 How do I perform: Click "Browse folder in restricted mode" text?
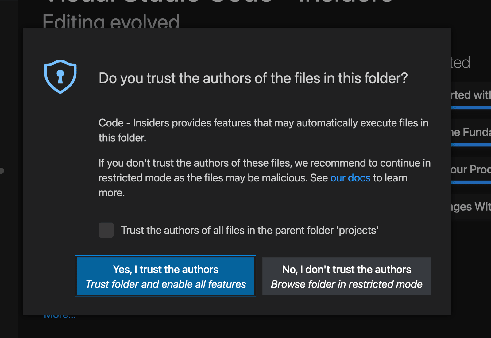pos(346,284)
